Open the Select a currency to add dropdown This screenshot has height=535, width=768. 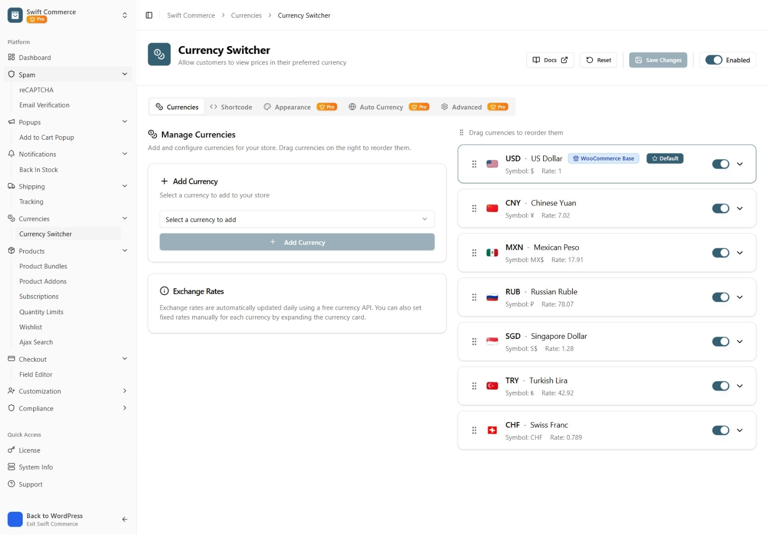click(297, 219)
